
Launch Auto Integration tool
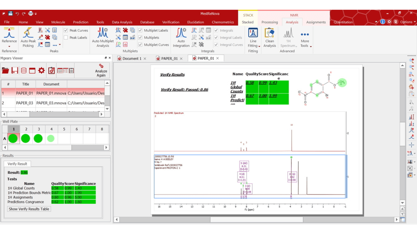(x=181, y=38)
